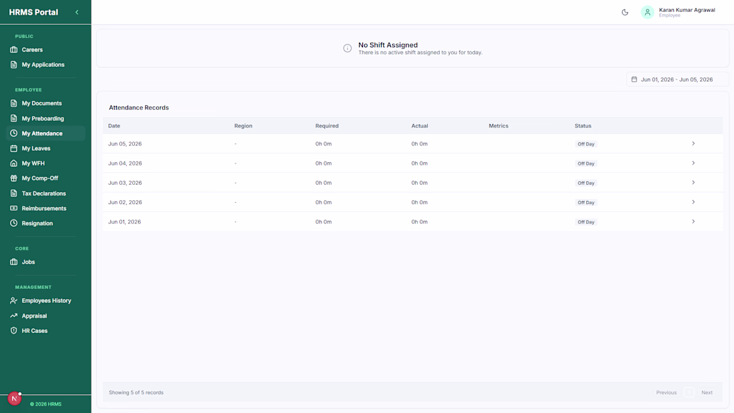Click the Resignation clock icon
734x413 pixels.
coord(13,224)
